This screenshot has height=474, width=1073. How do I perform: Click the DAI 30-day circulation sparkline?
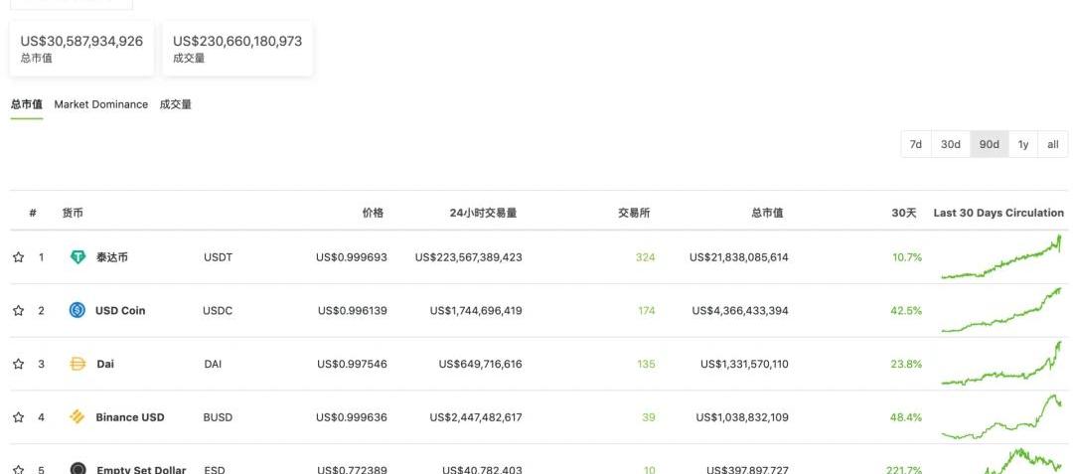pos(1001,364)
